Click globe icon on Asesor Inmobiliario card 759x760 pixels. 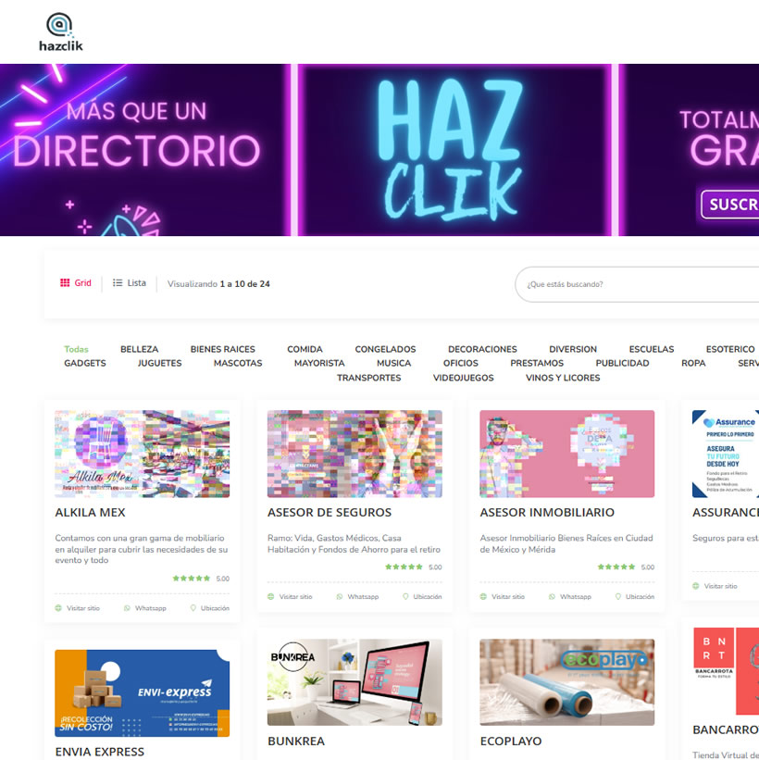click(x=484, y=597)
